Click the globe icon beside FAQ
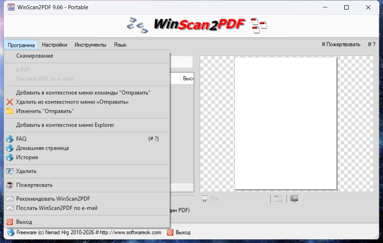This screenshot has height=243, width=383. click(10, 139)
